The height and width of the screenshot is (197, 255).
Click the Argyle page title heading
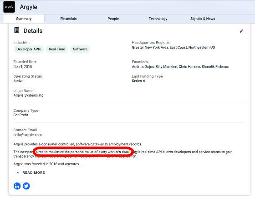(28, 7)
